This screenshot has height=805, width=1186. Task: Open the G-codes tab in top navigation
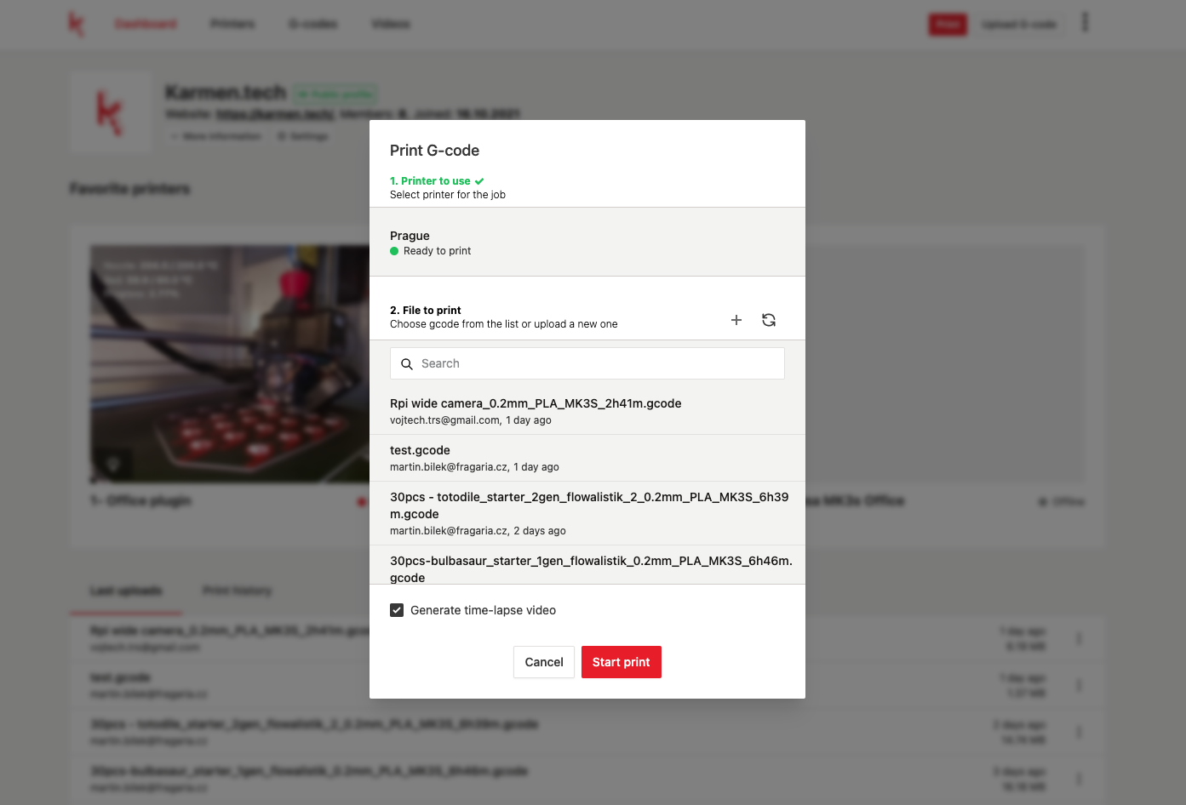point(313,24)
